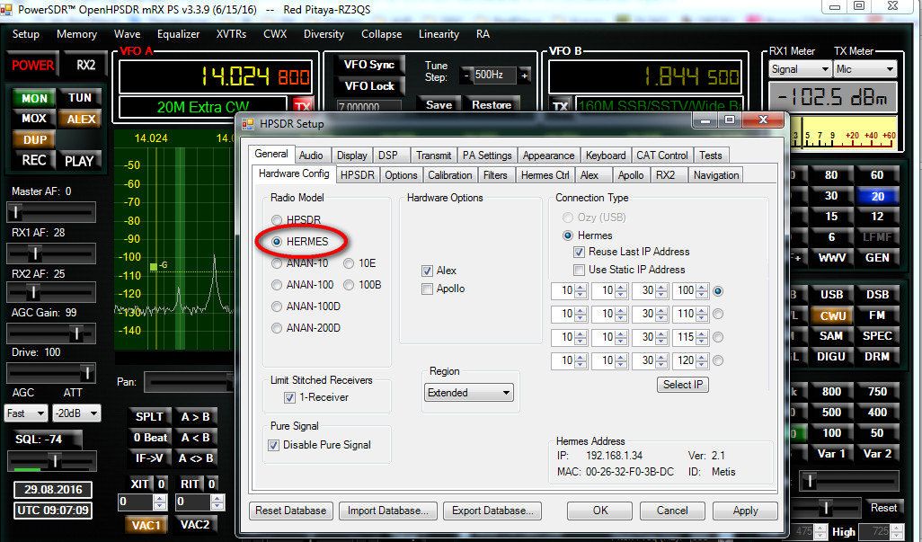Open the Setup menu
This screenshot has width=922, height=542.
pyautogui.click(x=26, y=34)
